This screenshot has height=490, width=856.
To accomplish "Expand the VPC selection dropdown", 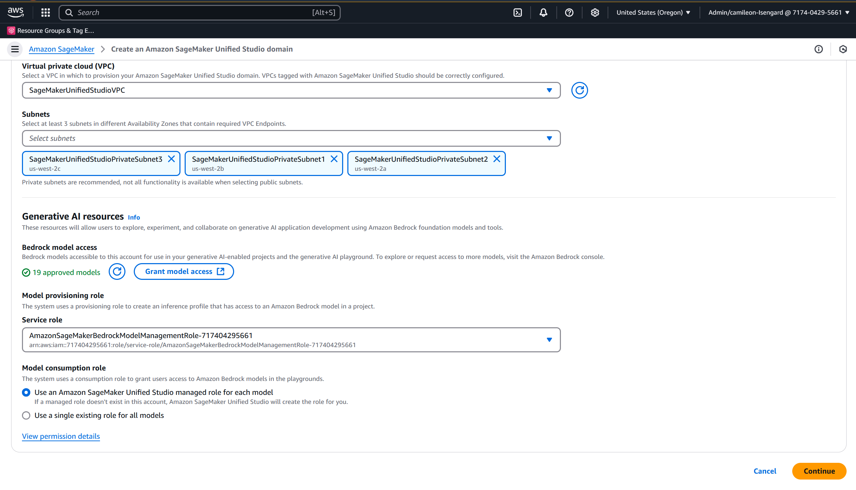I will click(291, 90).
